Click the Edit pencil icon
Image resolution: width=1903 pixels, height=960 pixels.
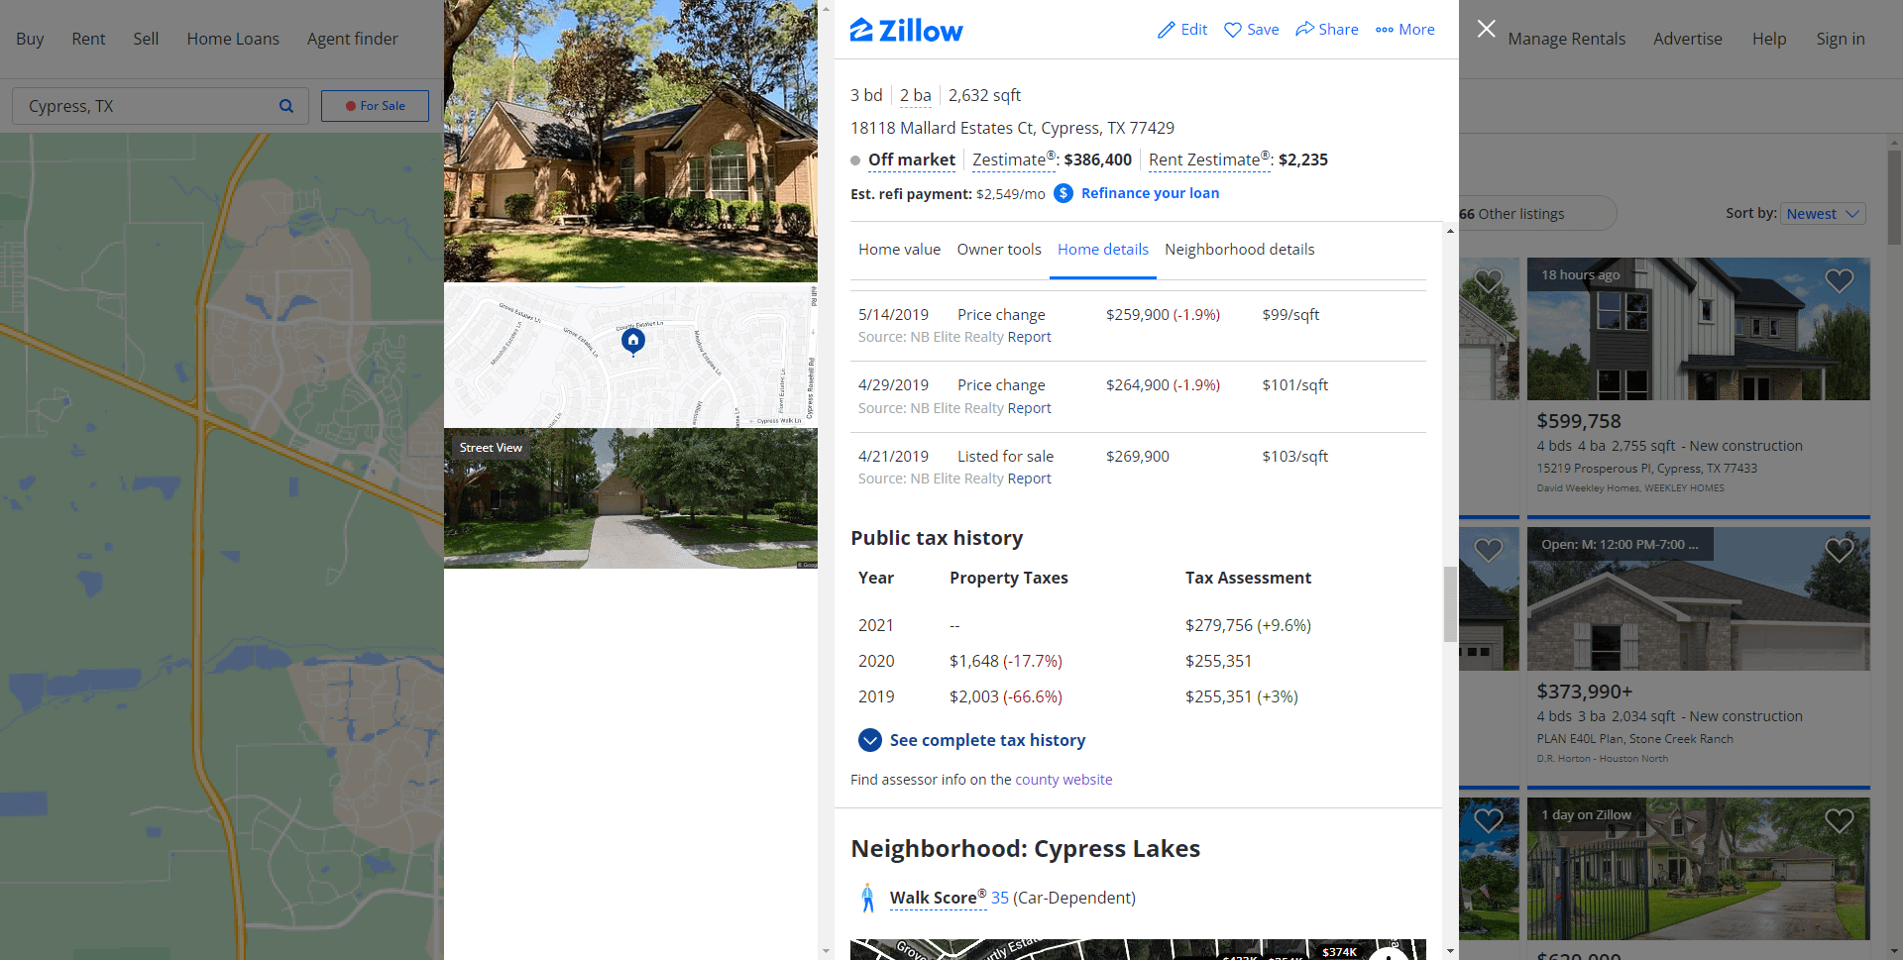1167,30
